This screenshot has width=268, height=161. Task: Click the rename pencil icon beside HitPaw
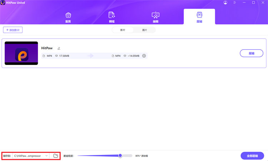coord(59,48)
